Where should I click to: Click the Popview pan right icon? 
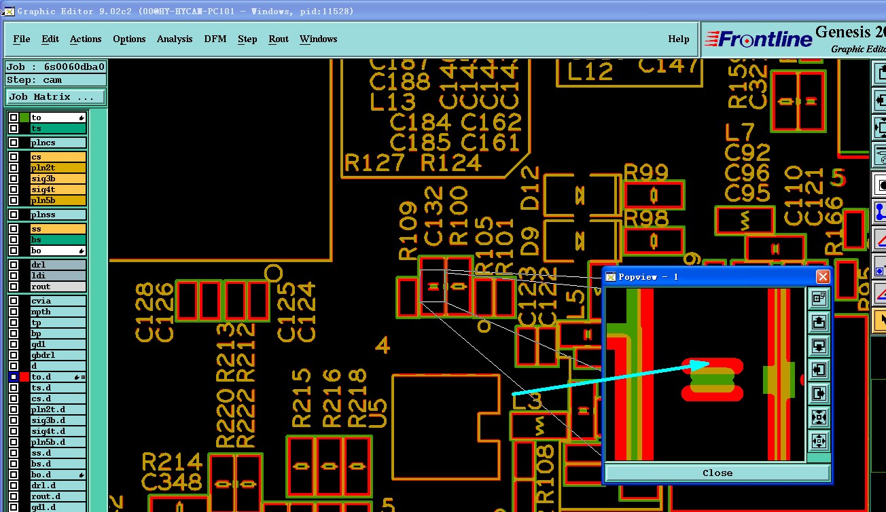click(x=819, y=393)
